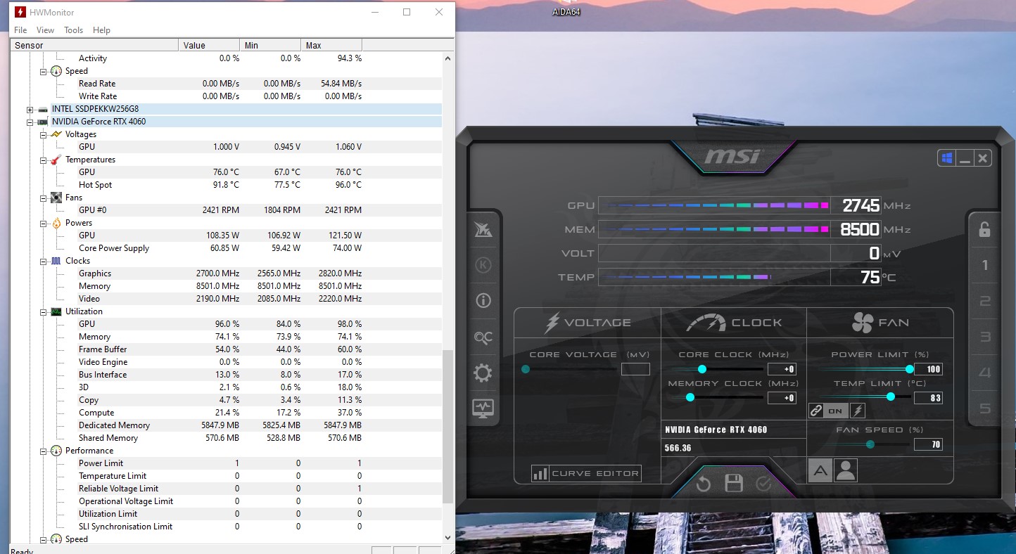Click the Core Clock +0 value field

pyautogui.click(x=782, y=369)
